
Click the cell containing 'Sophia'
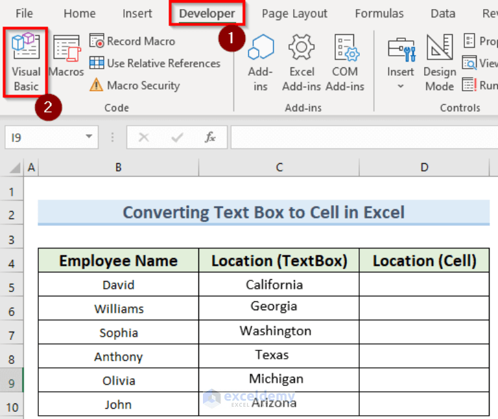tap(119, 332)
